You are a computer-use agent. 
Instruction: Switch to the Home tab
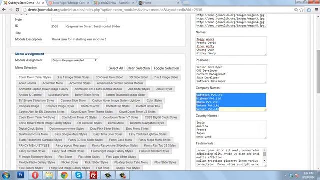[159, 3]
